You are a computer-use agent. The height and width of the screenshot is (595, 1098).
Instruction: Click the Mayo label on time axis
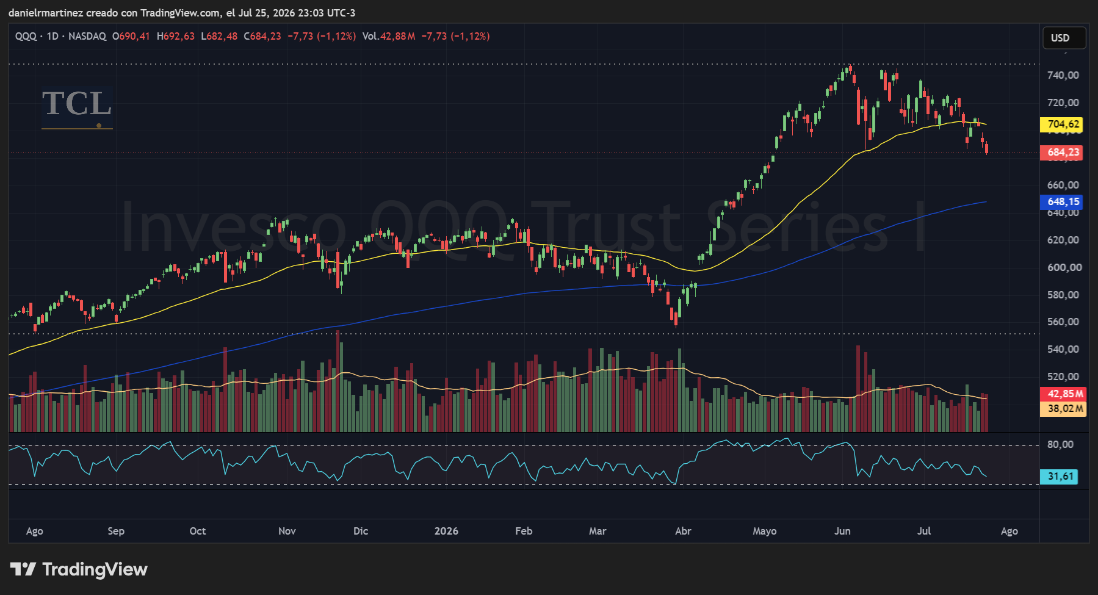coord(765,531)
